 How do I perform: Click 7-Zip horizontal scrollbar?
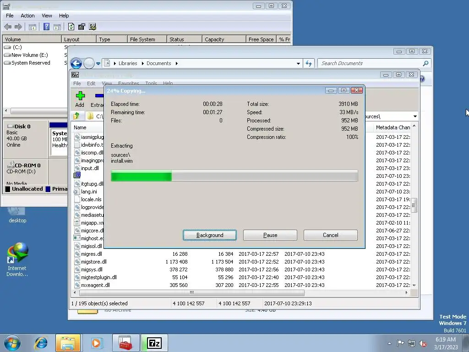tap(192, 292)
